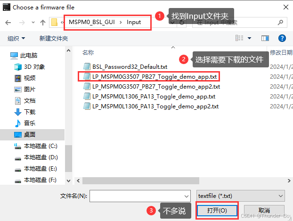Viewport: 293px width, 221px height.
Task: Go back using the left arrow
Action: [8, 23]
